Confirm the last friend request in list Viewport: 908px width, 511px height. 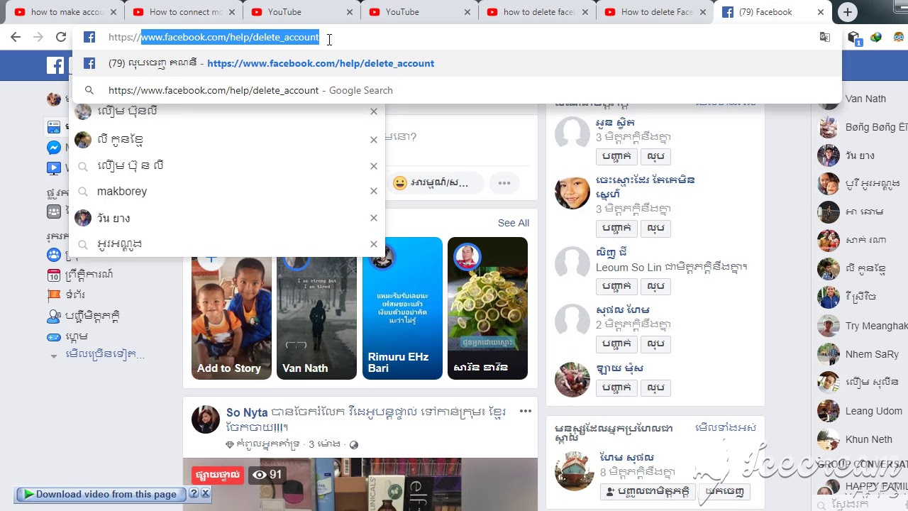point(616,388)
